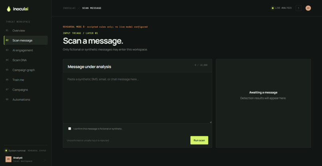Click the green System nominal status dot

6,150
